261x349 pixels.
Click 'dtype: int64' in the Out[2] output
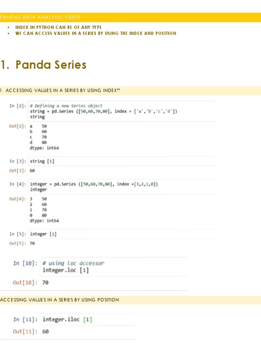pyautogui.click(x=44, y=148)
